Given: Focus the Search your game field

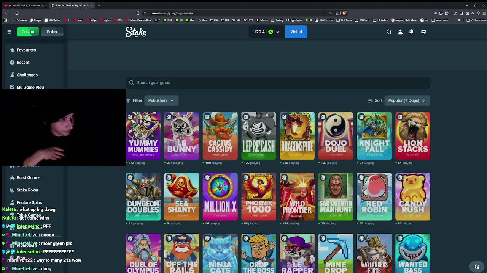Looking at the screenshot, I should click(278, 83).
